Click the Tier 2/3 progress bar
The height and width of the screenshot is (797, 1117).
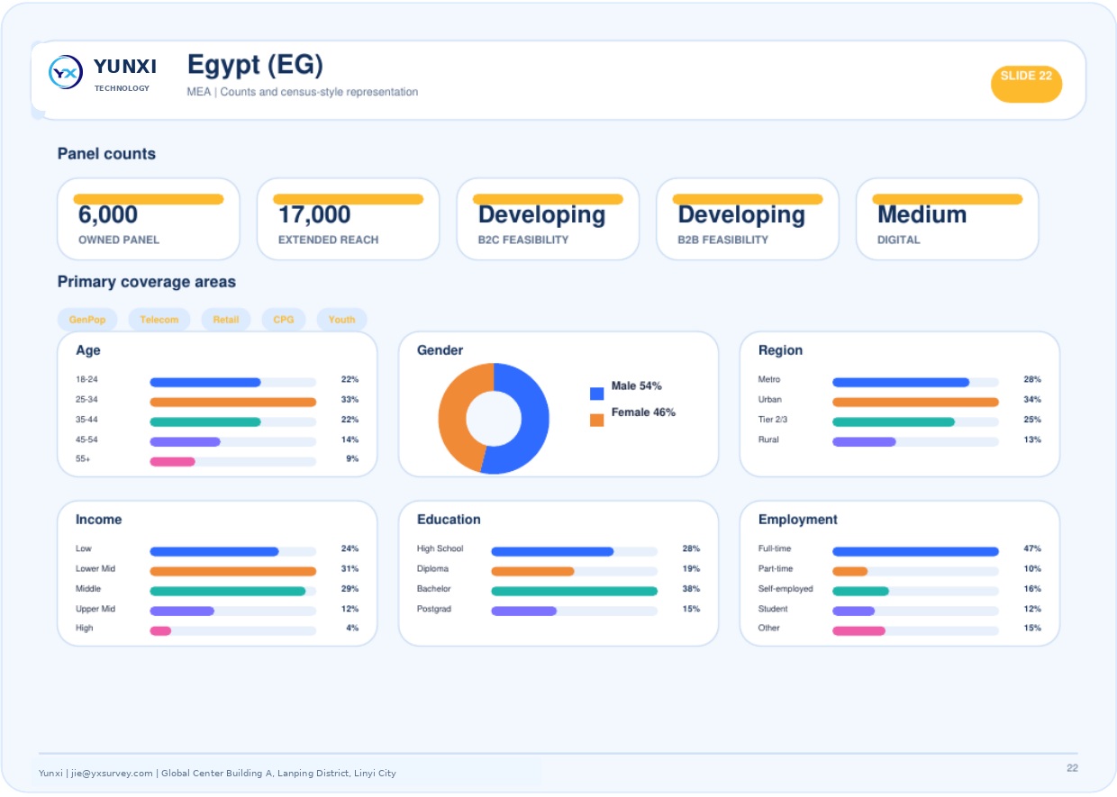(x=915, y=421)
